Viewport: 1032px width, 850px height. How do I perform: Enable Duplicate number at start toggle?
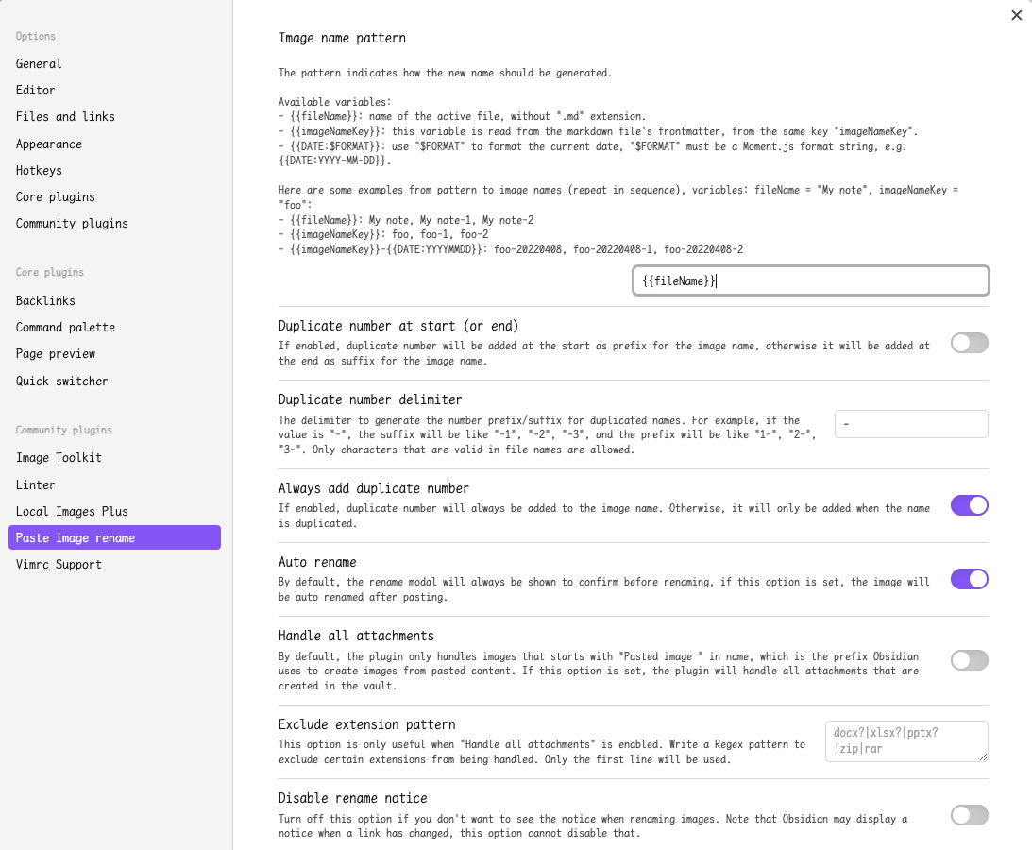point(969,343)
